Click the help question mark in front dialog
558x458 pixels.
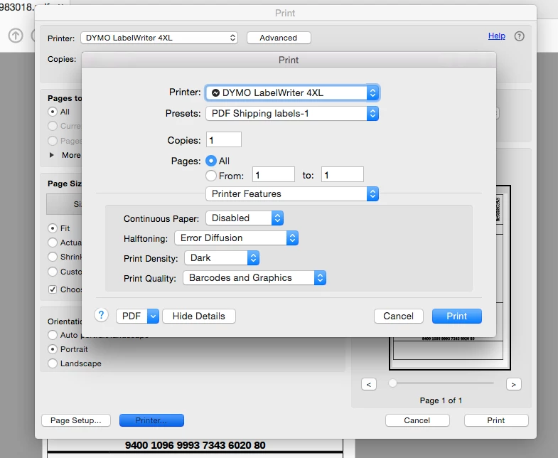tap(101, 315)
